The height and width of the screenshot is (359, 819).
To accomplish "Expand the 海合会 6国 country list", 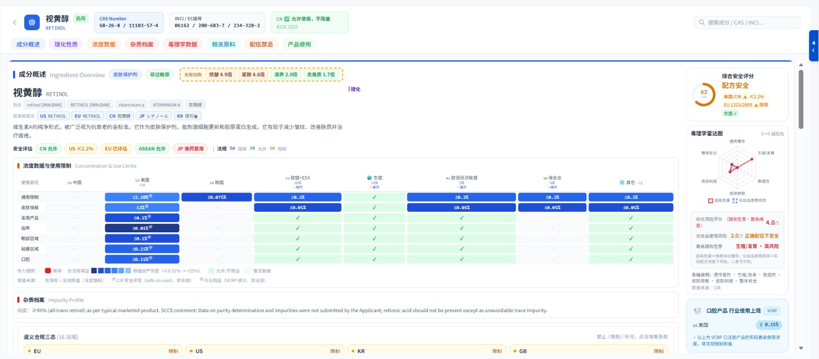I will click(x=552, y=187).
